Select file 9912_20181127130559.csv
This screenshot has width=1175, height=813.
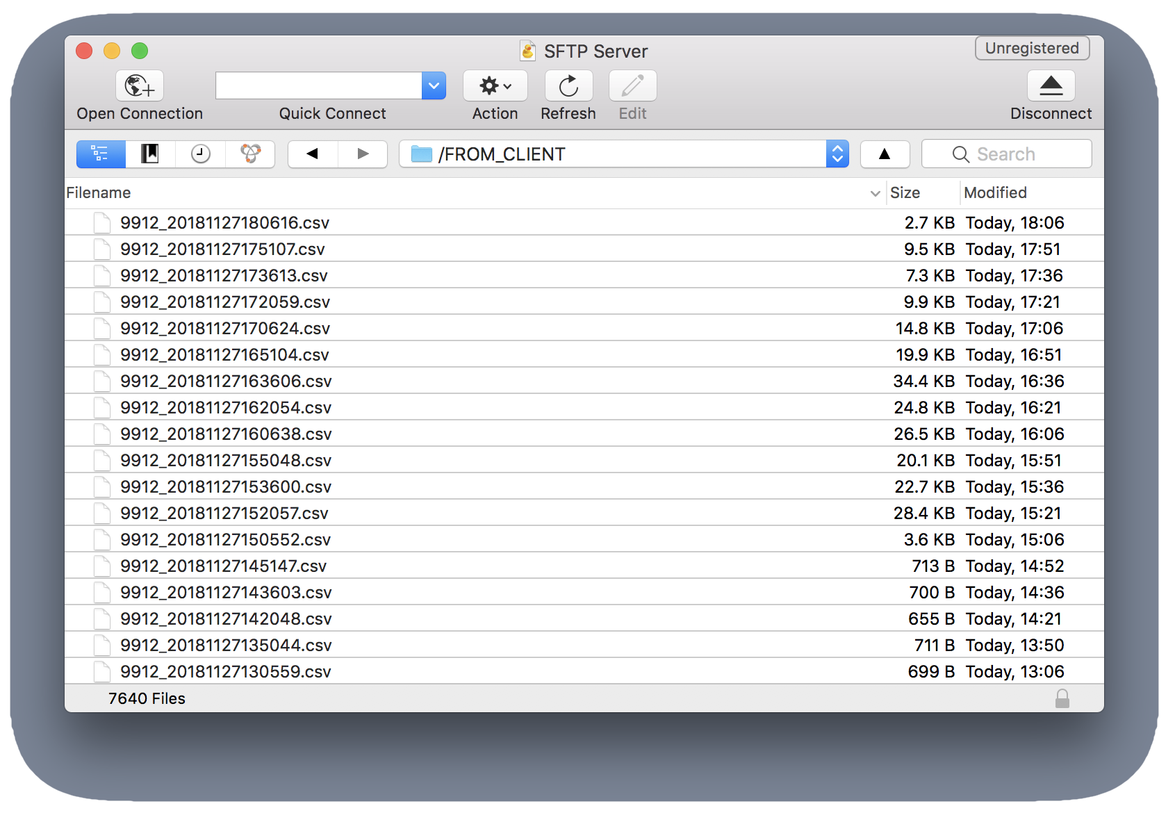tap(584, 671)
